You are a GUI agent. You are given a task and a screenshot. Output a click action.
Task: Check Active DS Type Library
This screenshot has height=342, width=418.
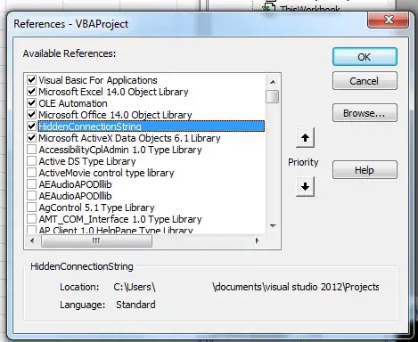pyautogui.click(x=31, y=161)
